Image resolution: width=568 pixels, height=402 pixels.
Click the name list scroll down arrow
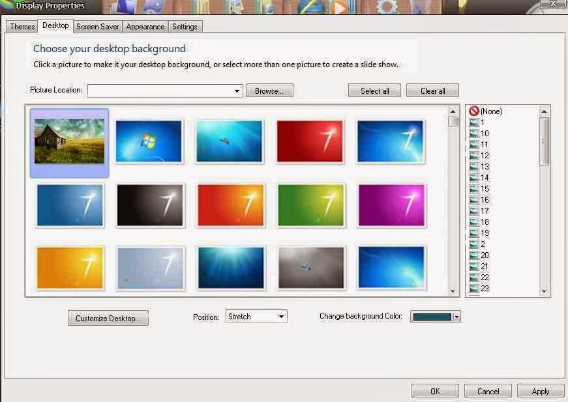(544, 291)
